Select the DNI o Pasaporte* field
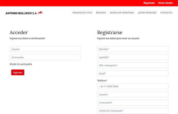 pos(133,65)
